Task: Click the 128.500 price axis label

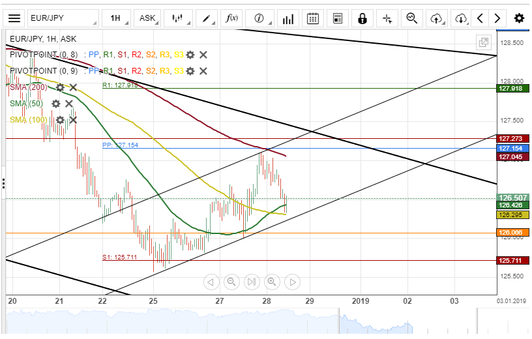Action: click(x=512, y=43)
